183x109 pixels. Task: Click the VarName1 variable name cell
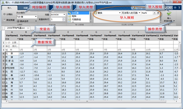tap(12, 36)
